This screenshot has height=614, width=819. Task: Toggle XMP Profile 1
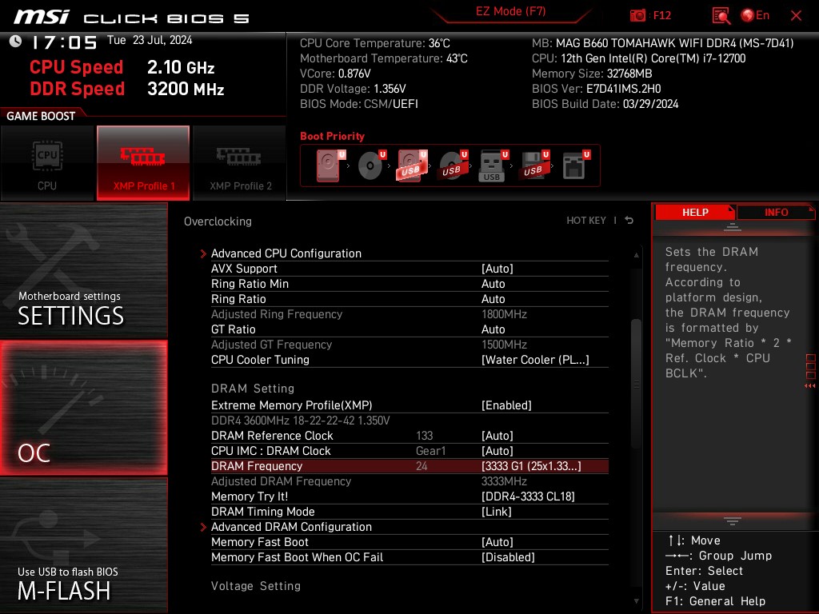tap(143, 163)
